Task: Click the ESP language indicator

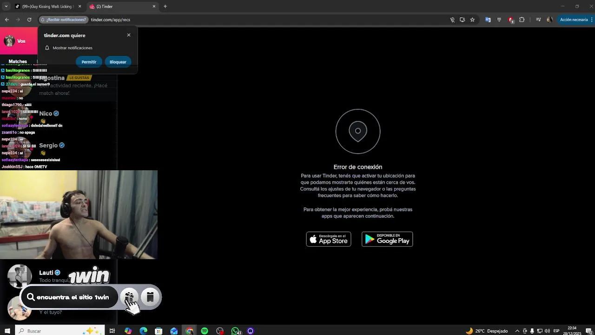Action: point(556,331)
